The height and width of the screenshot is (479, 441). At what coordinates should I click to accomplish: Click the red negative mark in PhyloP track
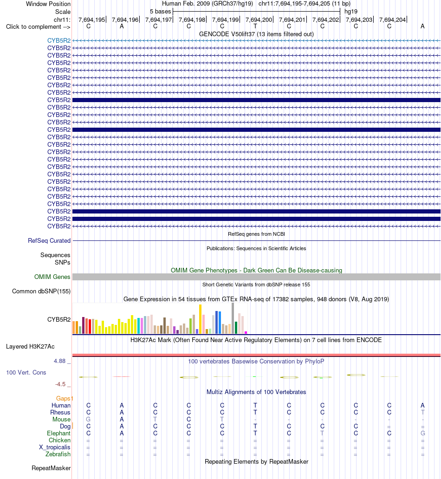coord(122,377)
